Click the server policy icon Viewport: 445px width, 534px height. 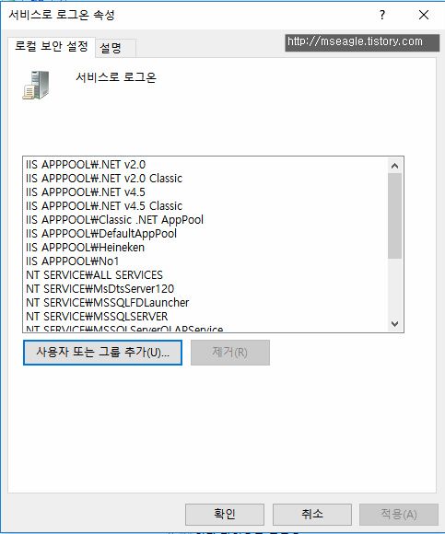coord(36,85)
